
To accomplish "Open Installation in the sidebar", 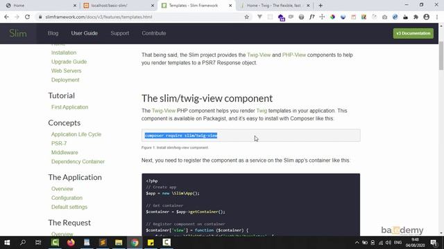I will (64, 53).
